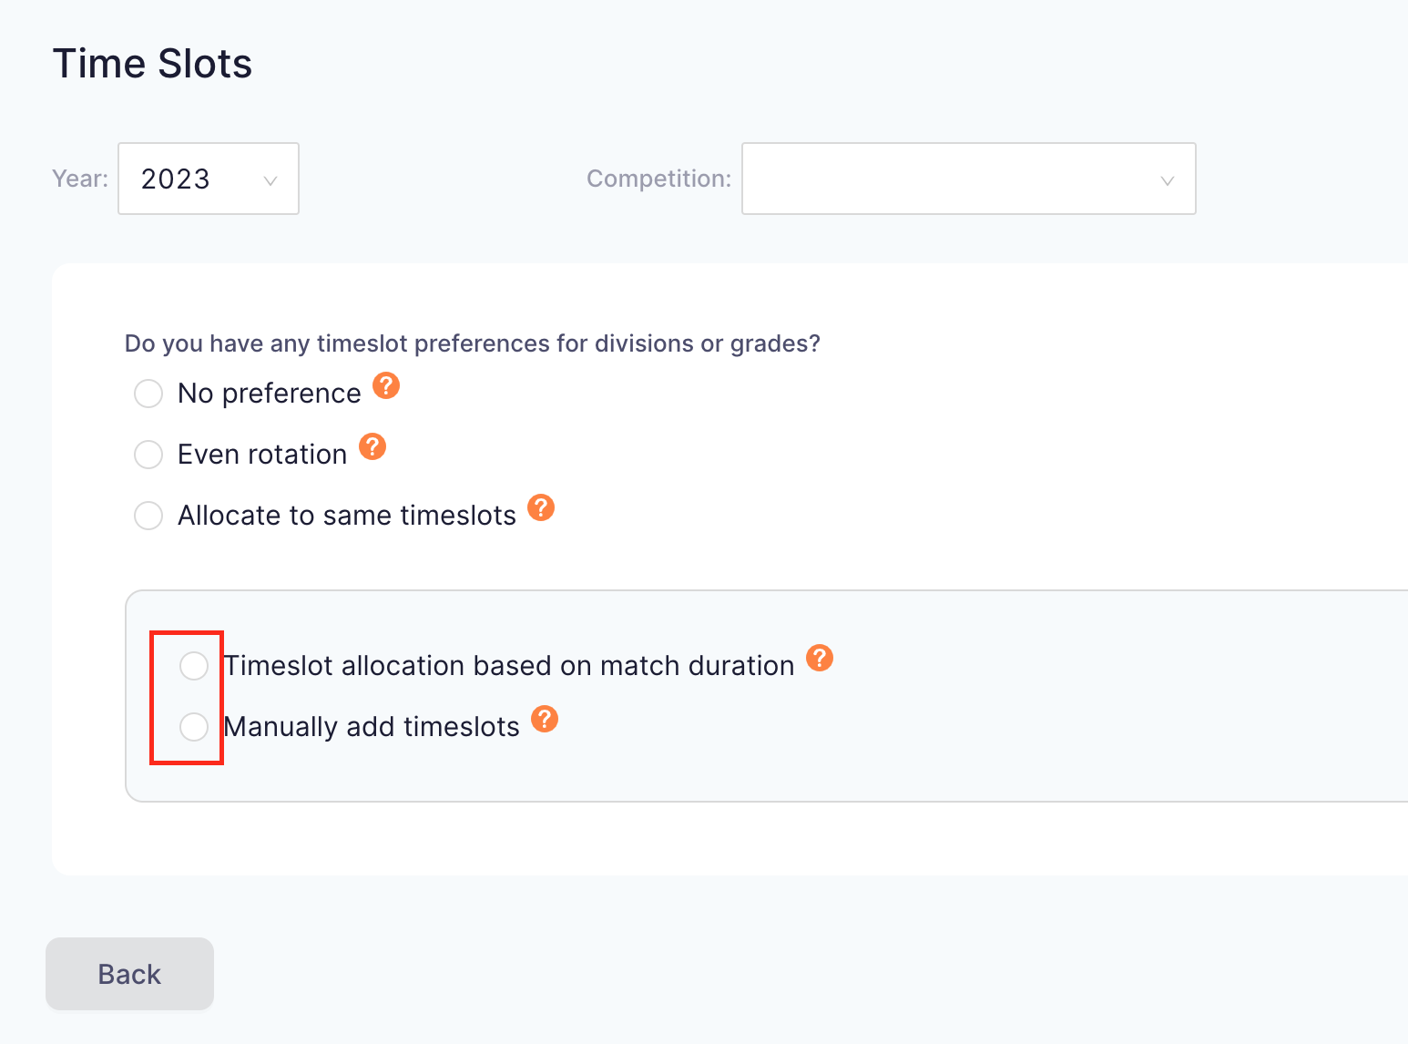Click help icon beside Even rotation
Screen dimensions: 1408x1044
pyautogui.click(x=372, y=446)
